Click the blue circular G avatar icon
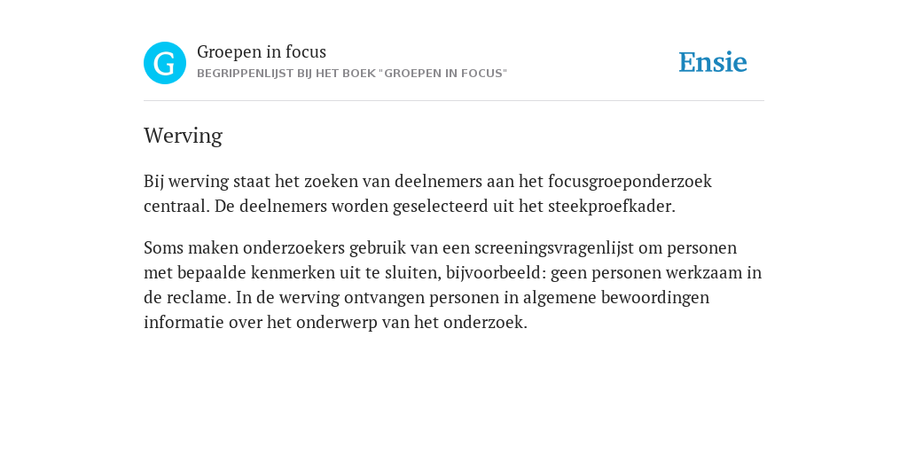The height and width of the screenshot is (454, 908). pyautogui.click(x=165, y=63)
